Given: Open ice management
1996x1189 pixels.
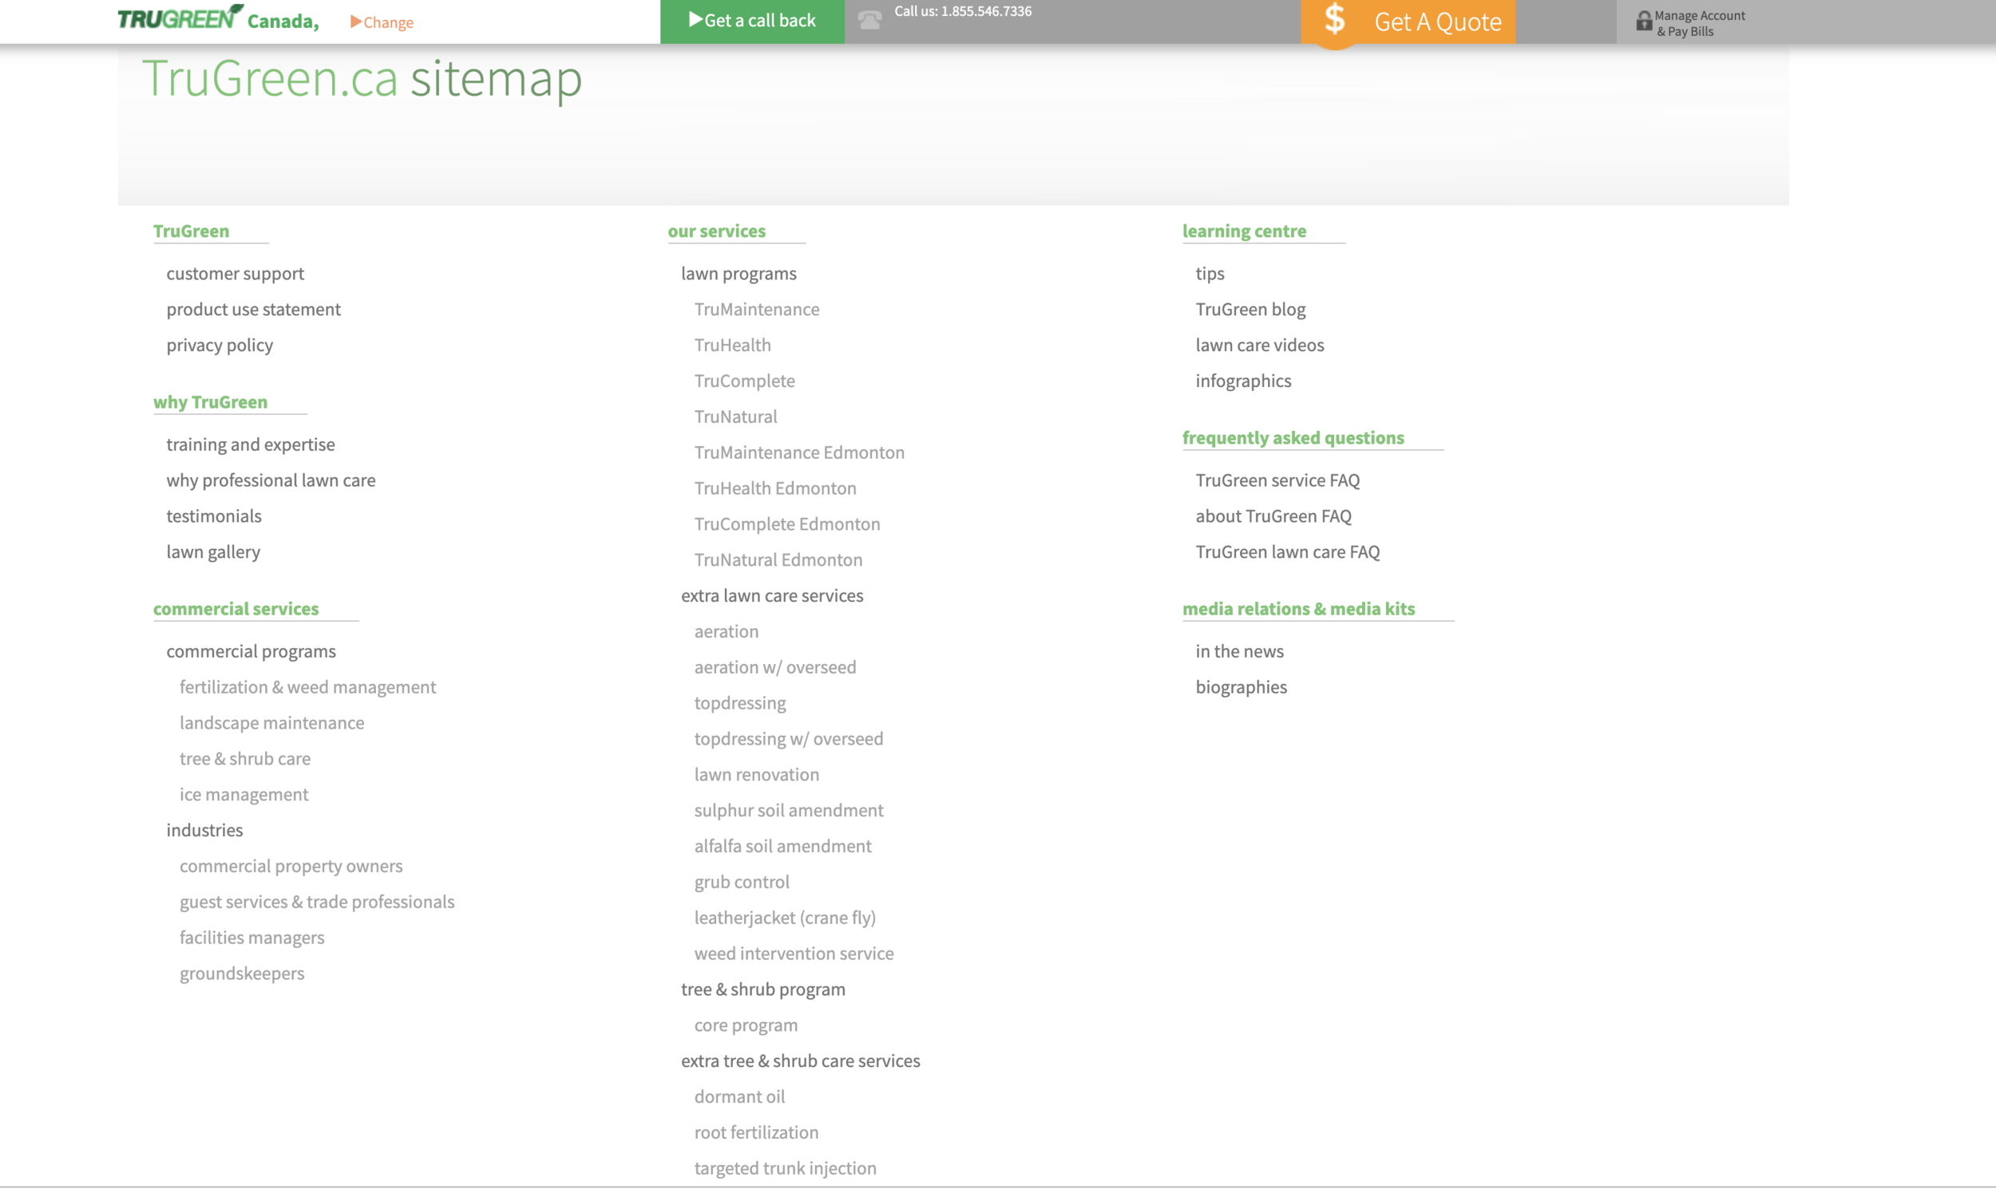Looking at the screenshot, I should click(x=244, y=795).
